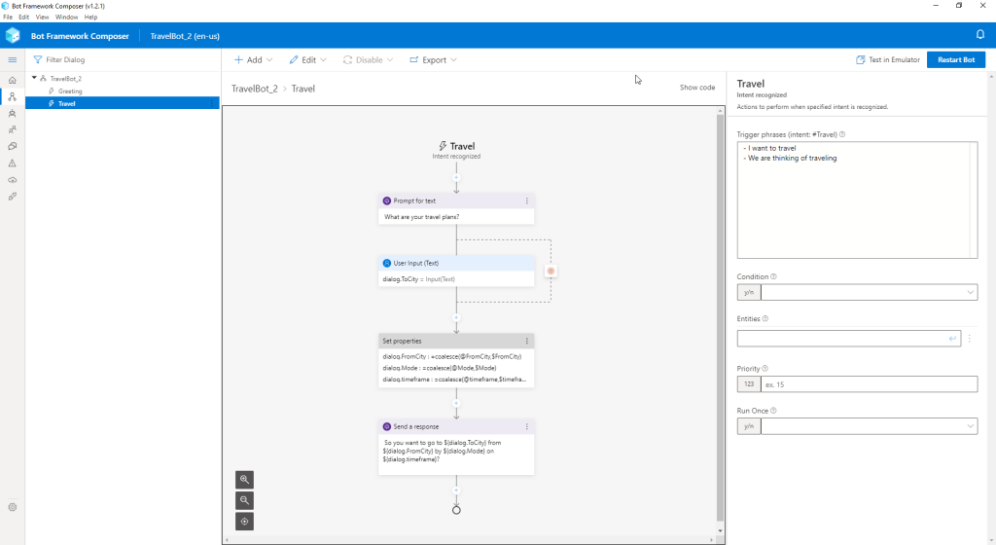996x545 pixels.
Task: Zoom out on the flow canvas
Action: click(244, 500)
